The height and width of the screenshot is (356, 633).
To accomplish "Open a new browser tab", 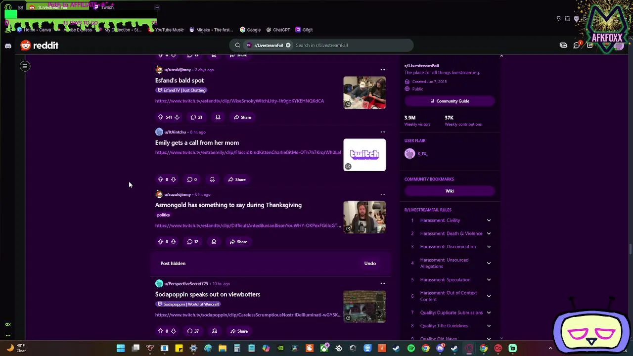I will click(157, 7).
